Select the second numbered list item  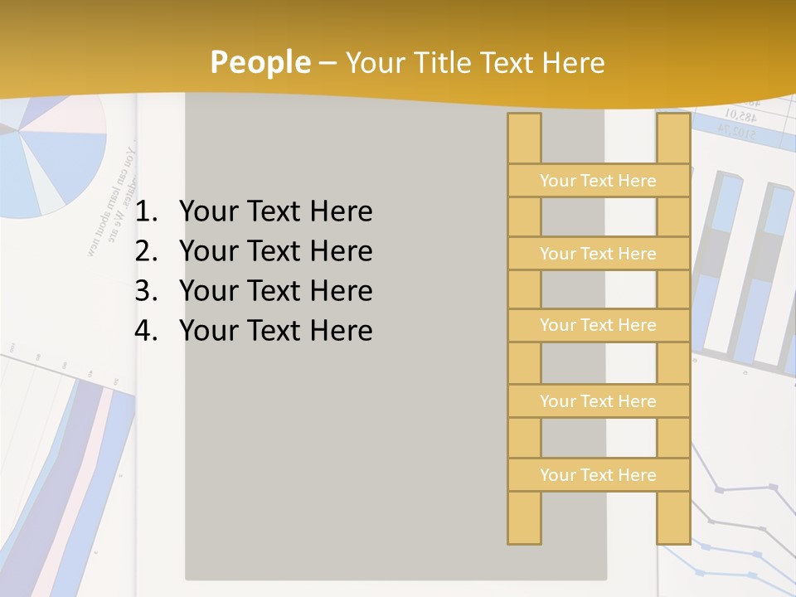275,251
